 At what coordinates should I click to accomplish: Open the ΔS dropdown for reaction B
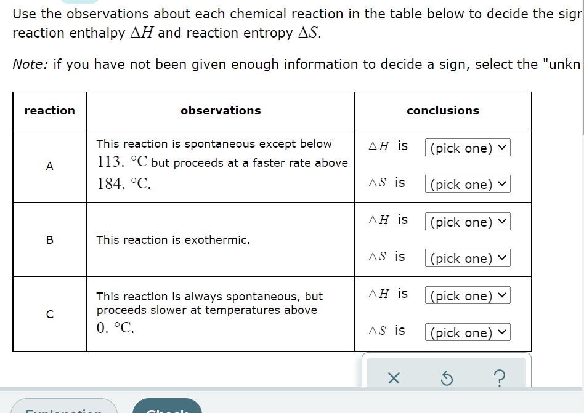[467, 257]
